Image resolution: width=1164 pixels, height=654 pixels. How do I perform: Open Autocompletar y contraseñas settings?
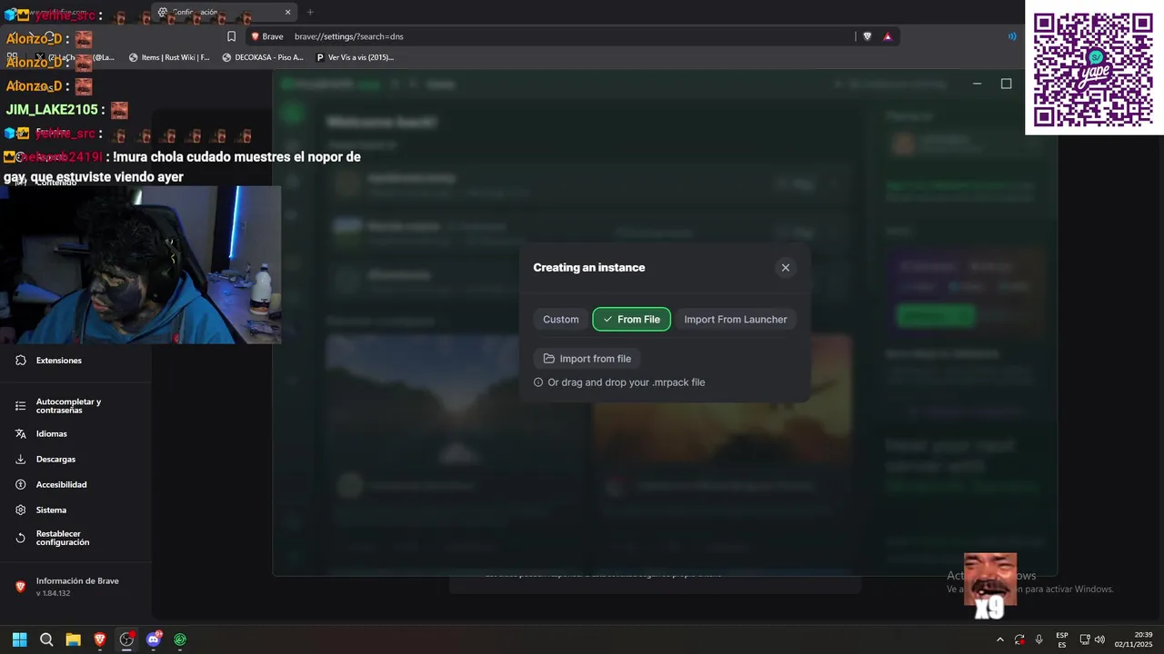(68, 406)
